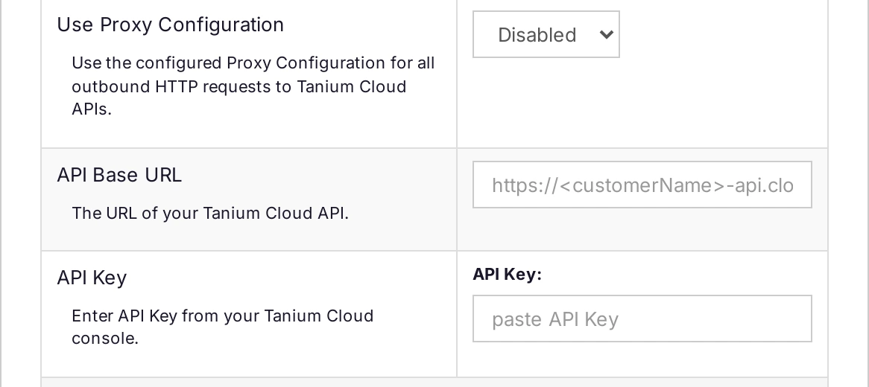Open the Use Proxy Configuration dropdown
This screenshot has height=387, width=869.
[546, 34]
